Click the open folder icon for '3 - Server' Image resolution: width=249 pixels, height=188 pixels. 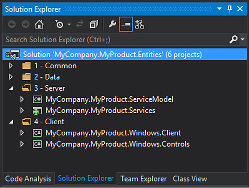[26, 88]
